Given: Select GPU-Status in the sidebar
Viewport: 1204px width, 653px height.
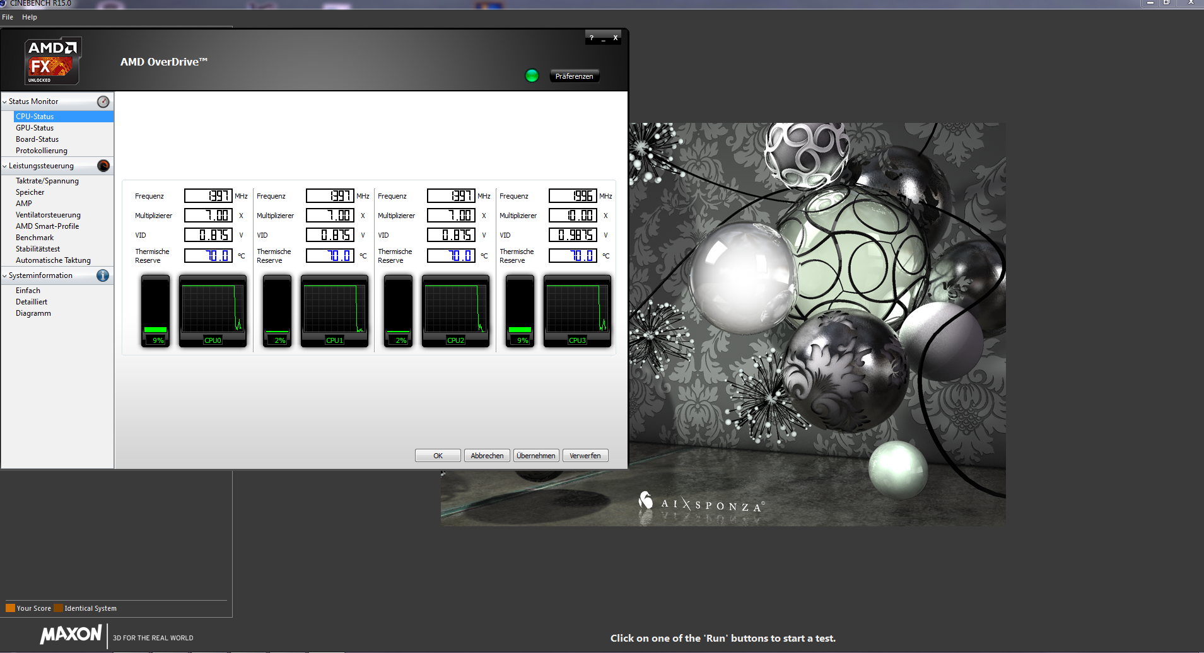Looking at the screenshot, I should [x=35, y=128].
